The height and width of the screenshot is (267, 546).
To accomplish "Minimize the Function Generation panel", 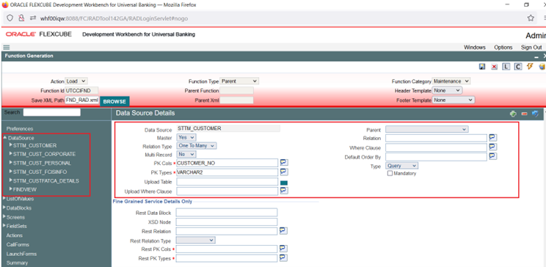I will (x=536, y=56).
